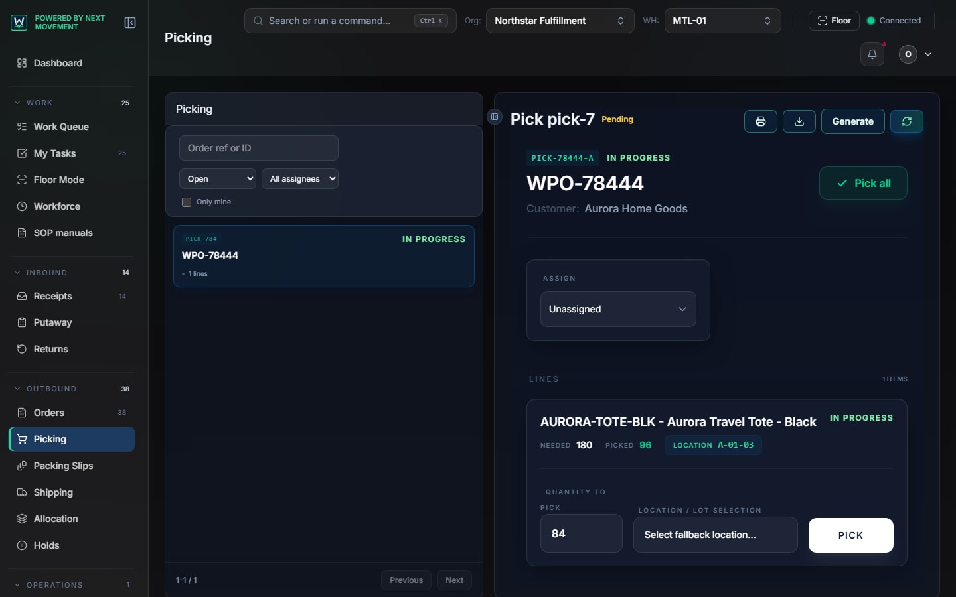
Task: Click the PICK-78444-A tag
Action: (562, 158)
